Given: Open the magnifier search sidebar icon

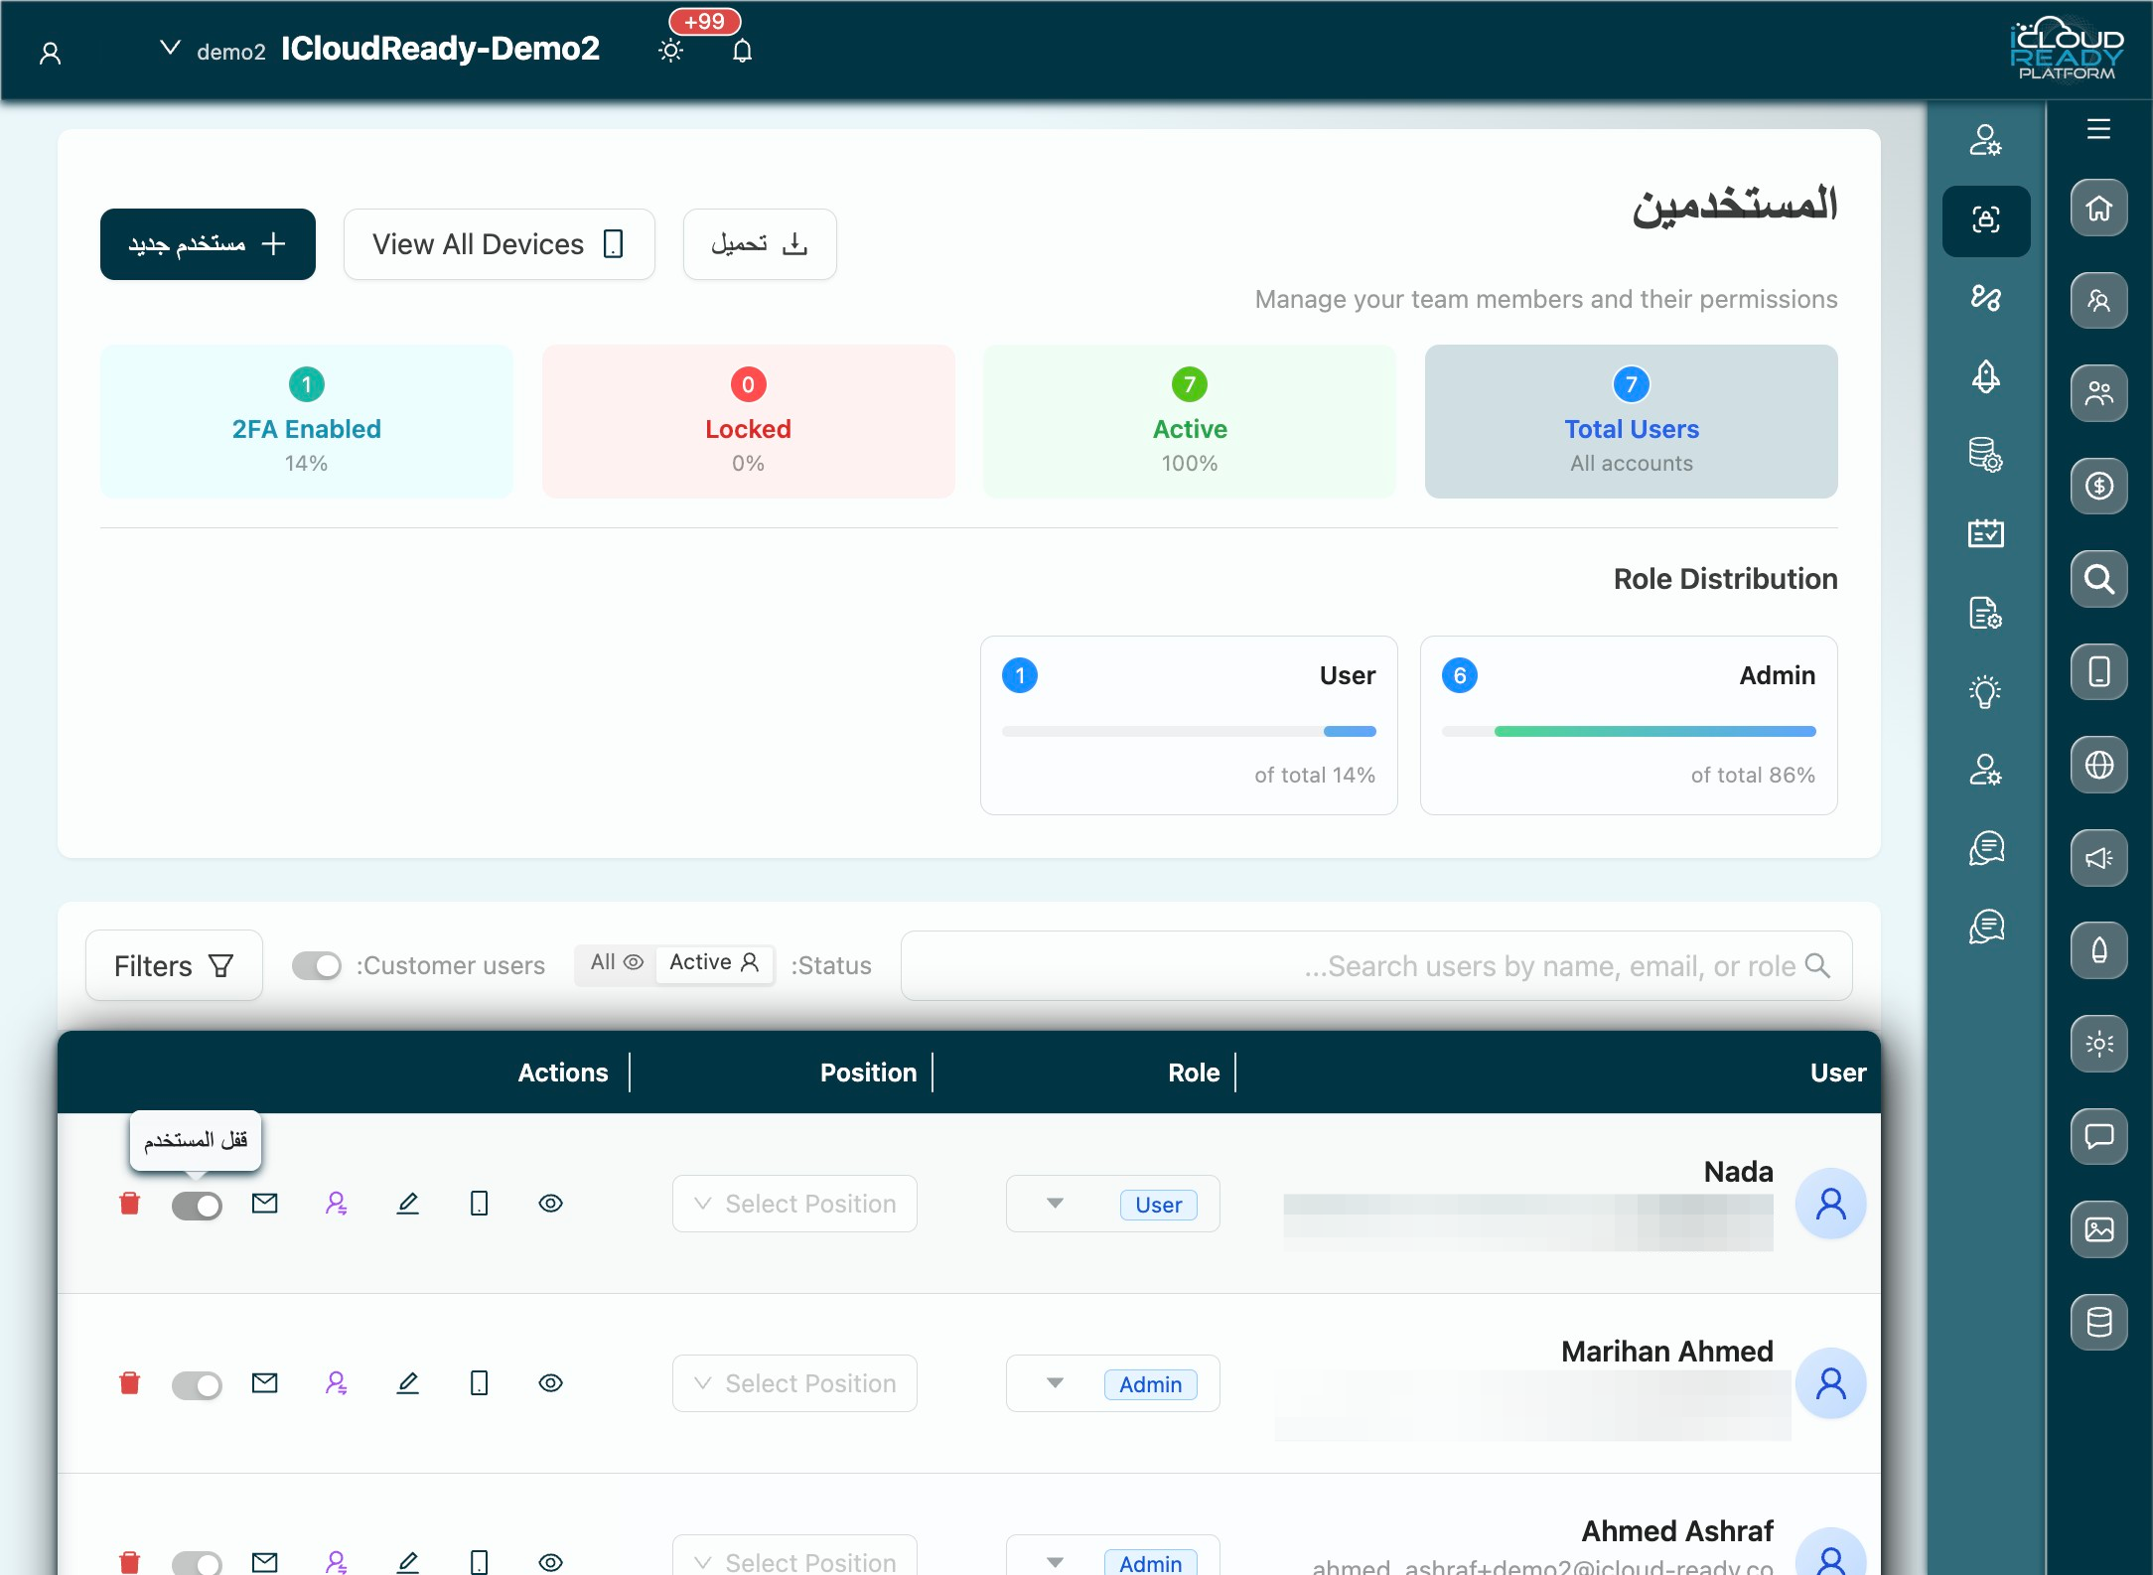Looking at the screenshot, I should (x=2098, y=579).
